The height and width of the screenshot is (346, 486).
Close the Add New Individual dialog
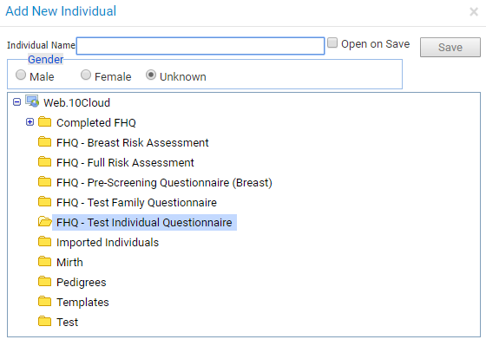[474, 12]
